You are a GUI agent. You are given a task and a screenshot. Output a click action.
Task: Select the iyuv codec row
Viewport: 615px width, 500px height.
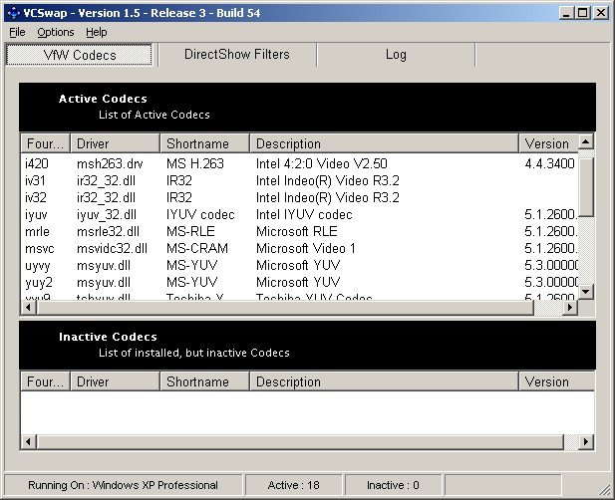tap(300, 215)
